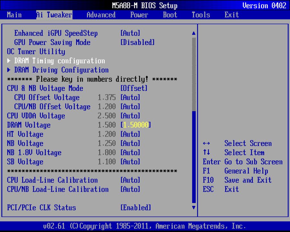Open the Main tab

(14, 15)
